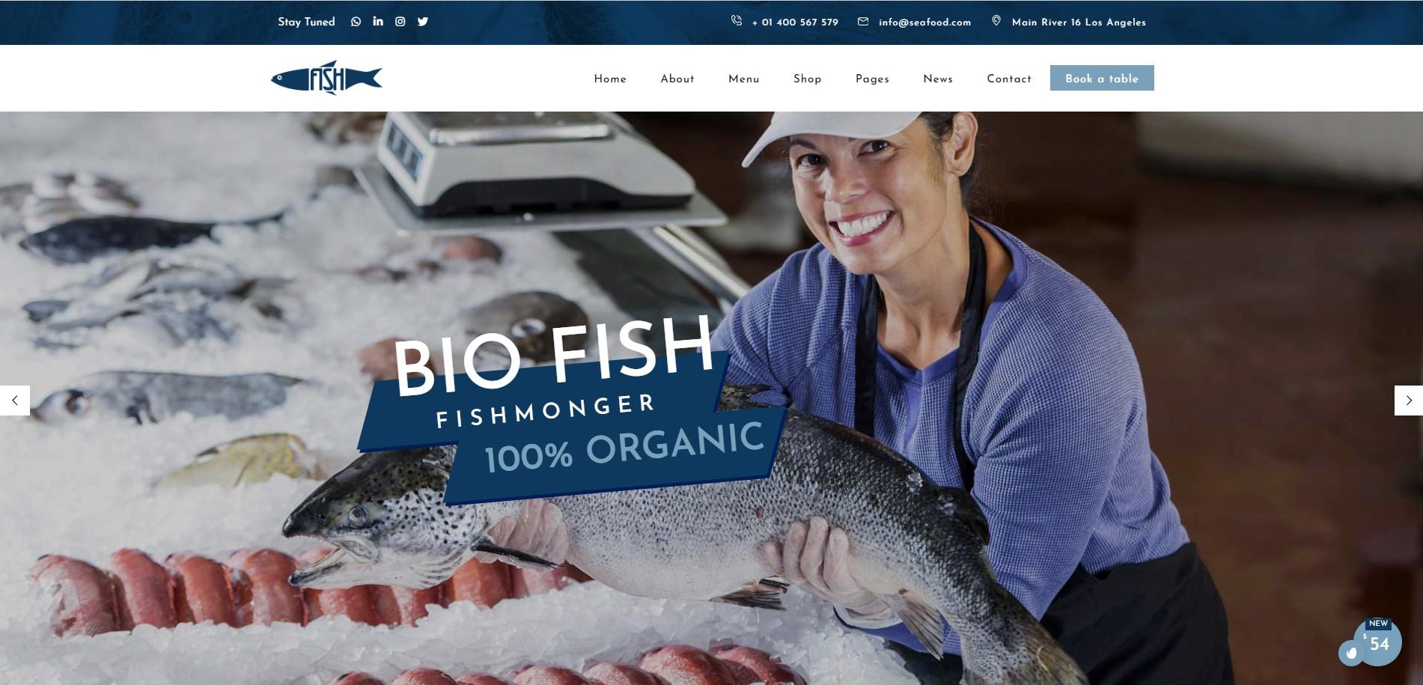Click the envelope email icon
The image size is (1423, 685).
(x=863, y=22)
